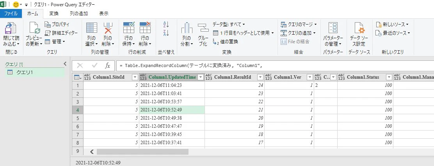Click the 列の分割 split column icon
The height and width of the screenshot is (166, 434).
click(x=187, y=28)
